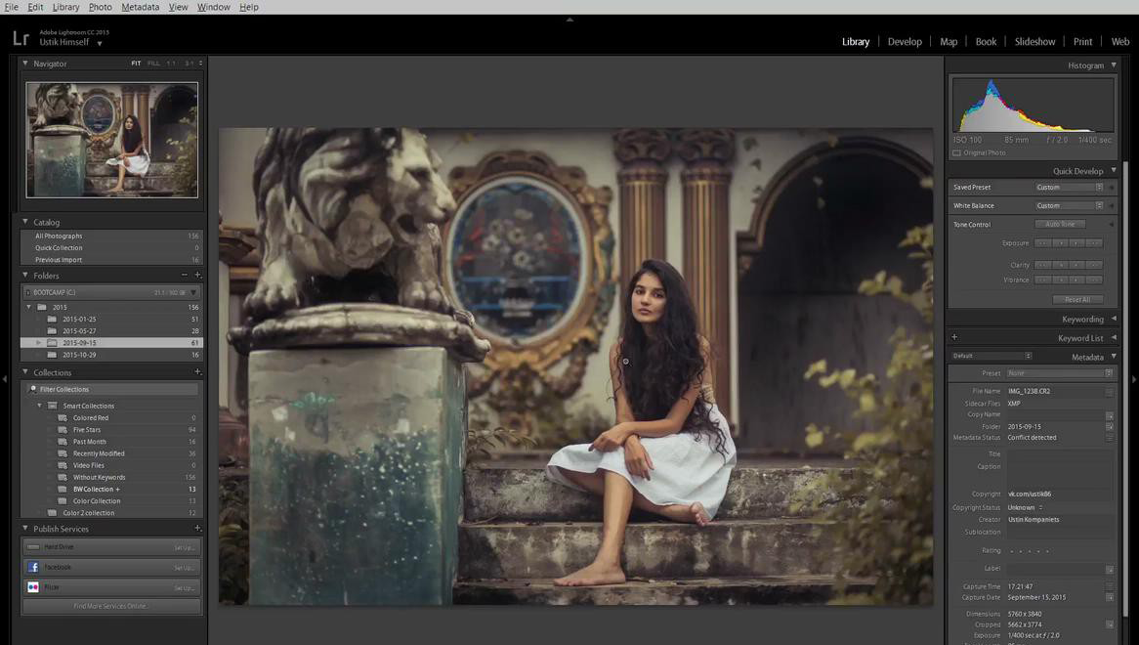Image resolution: width=1139 pixels, height=645 pixels.
Task: Click the plus icon in Folders panel
Action: (x=197, y=276)
